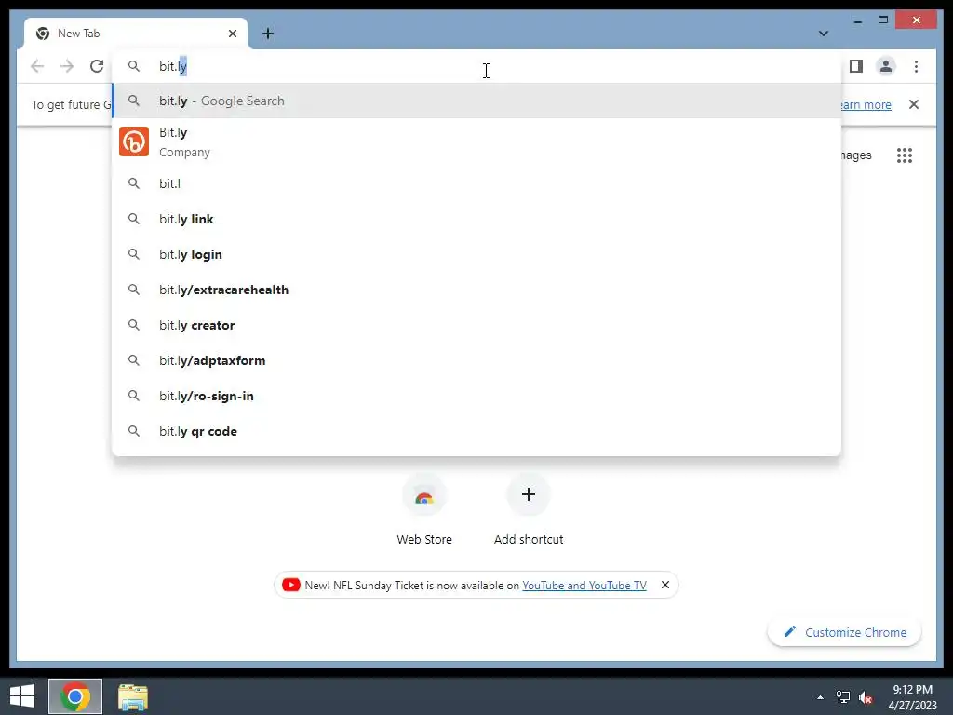The image size is (953, 715).
Task: Click the back navigation arrow
Action: click(x=37, y=66)
